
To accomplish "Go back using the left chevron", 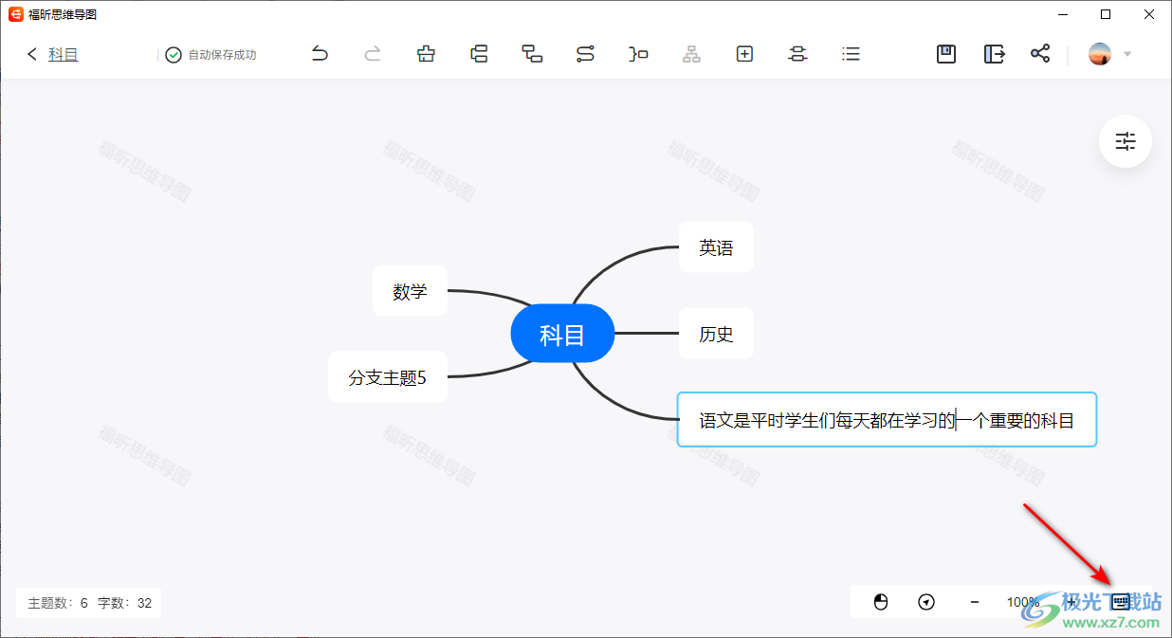I will tap(32, 54).
